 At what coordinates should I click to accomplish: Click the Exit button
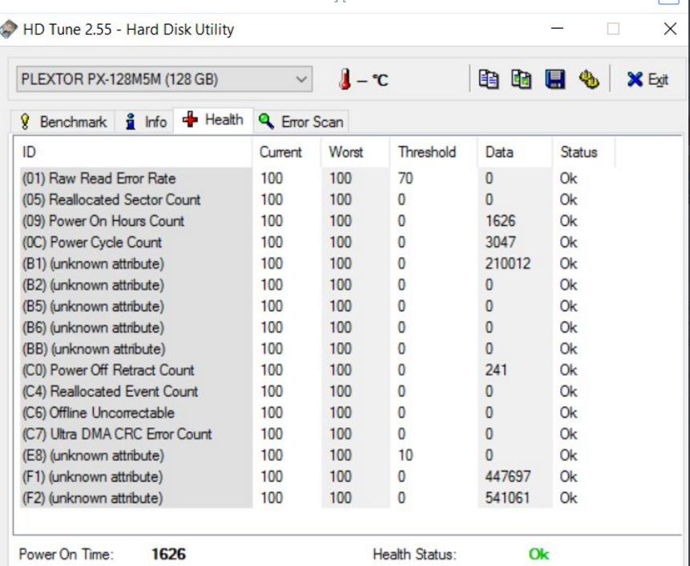[648, 79]
